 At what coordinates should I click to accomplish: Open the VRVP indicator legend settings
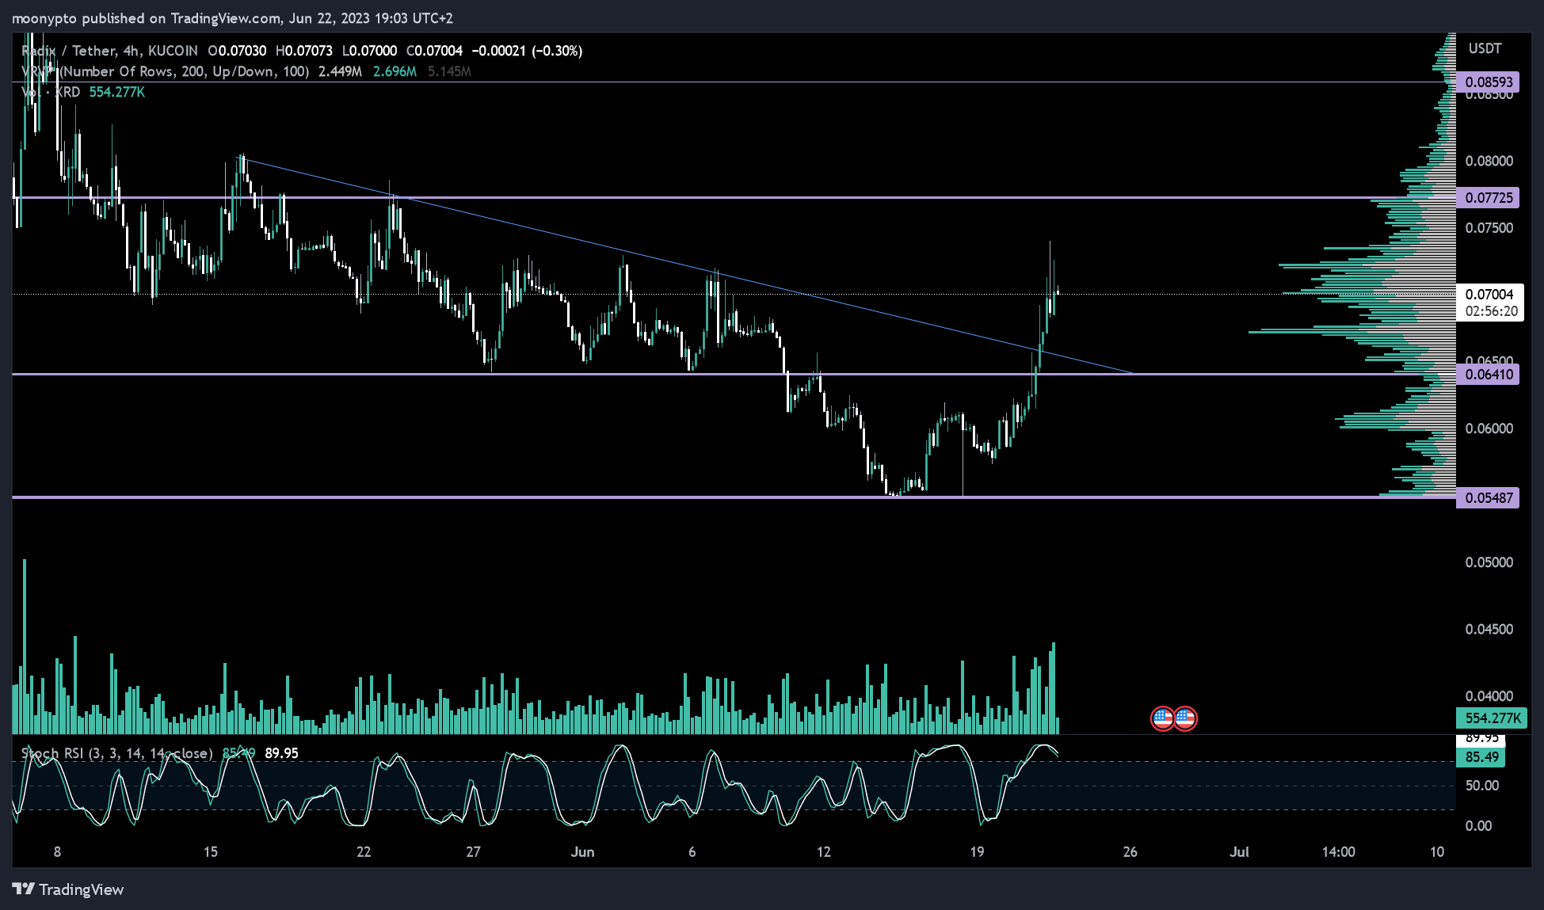pos(165,71)
